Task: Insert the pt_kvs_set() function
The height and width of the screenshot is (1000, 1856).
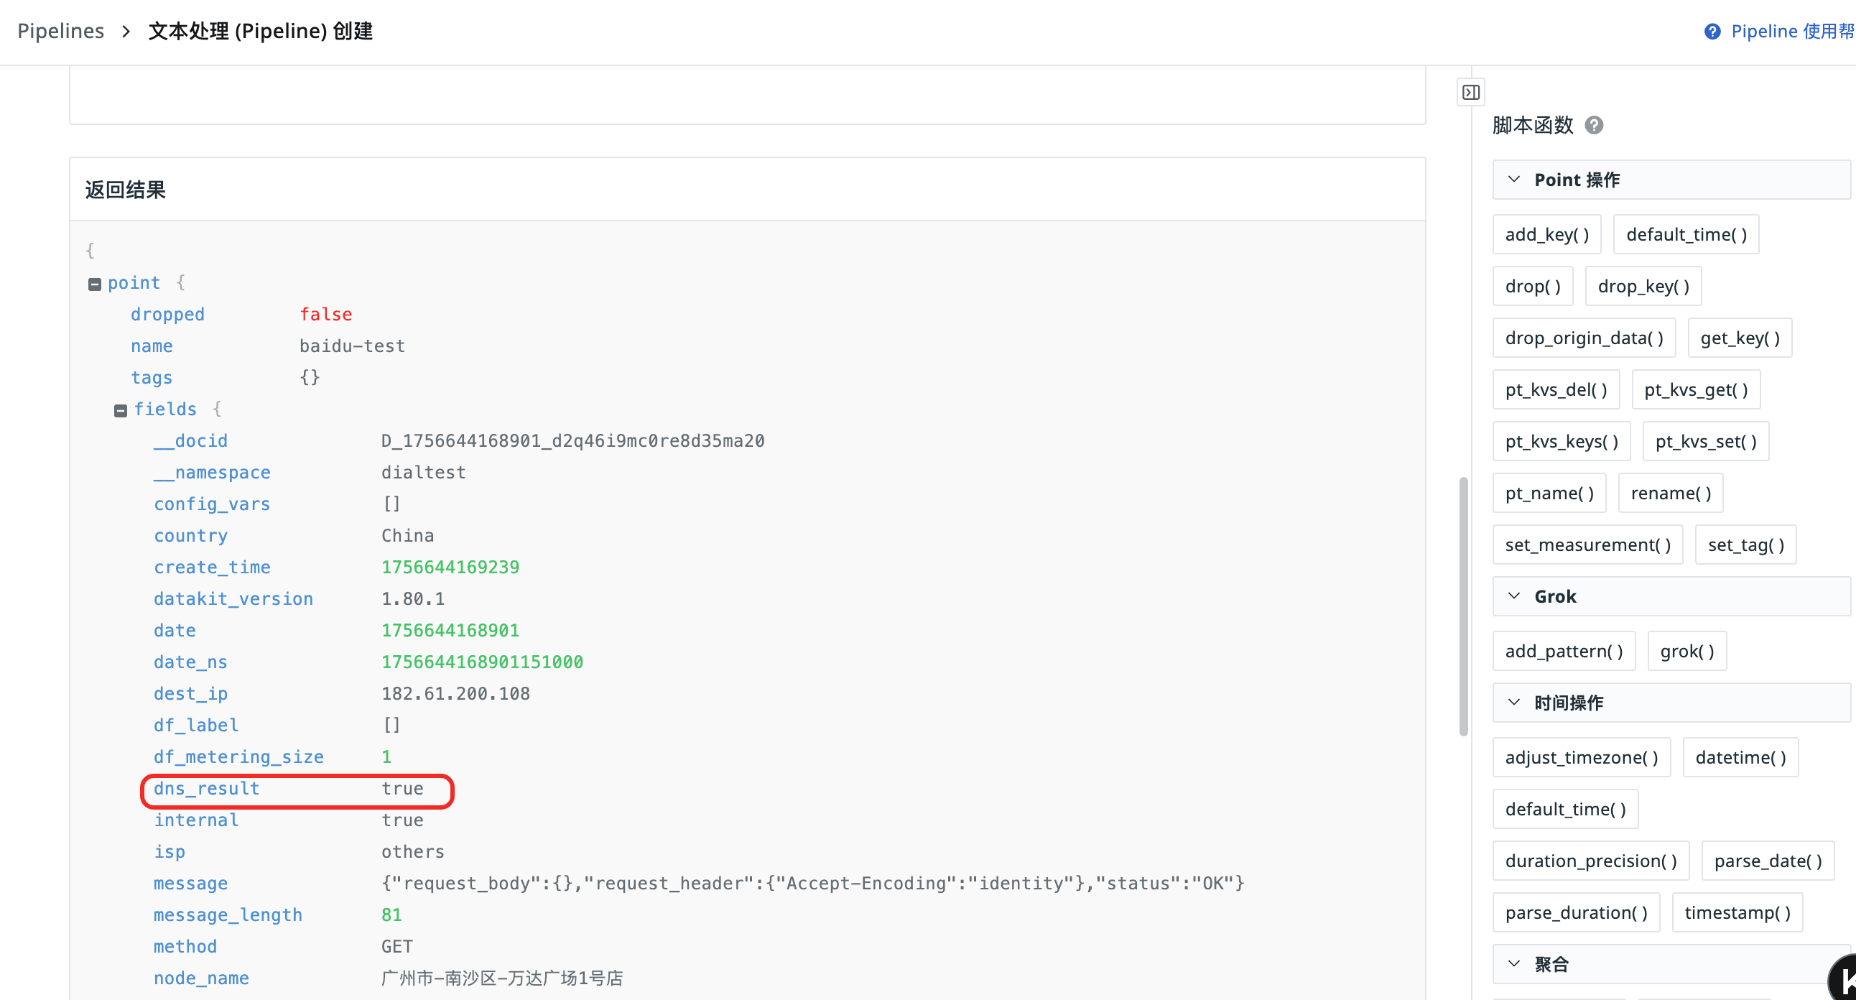Action: [1705, 442]
